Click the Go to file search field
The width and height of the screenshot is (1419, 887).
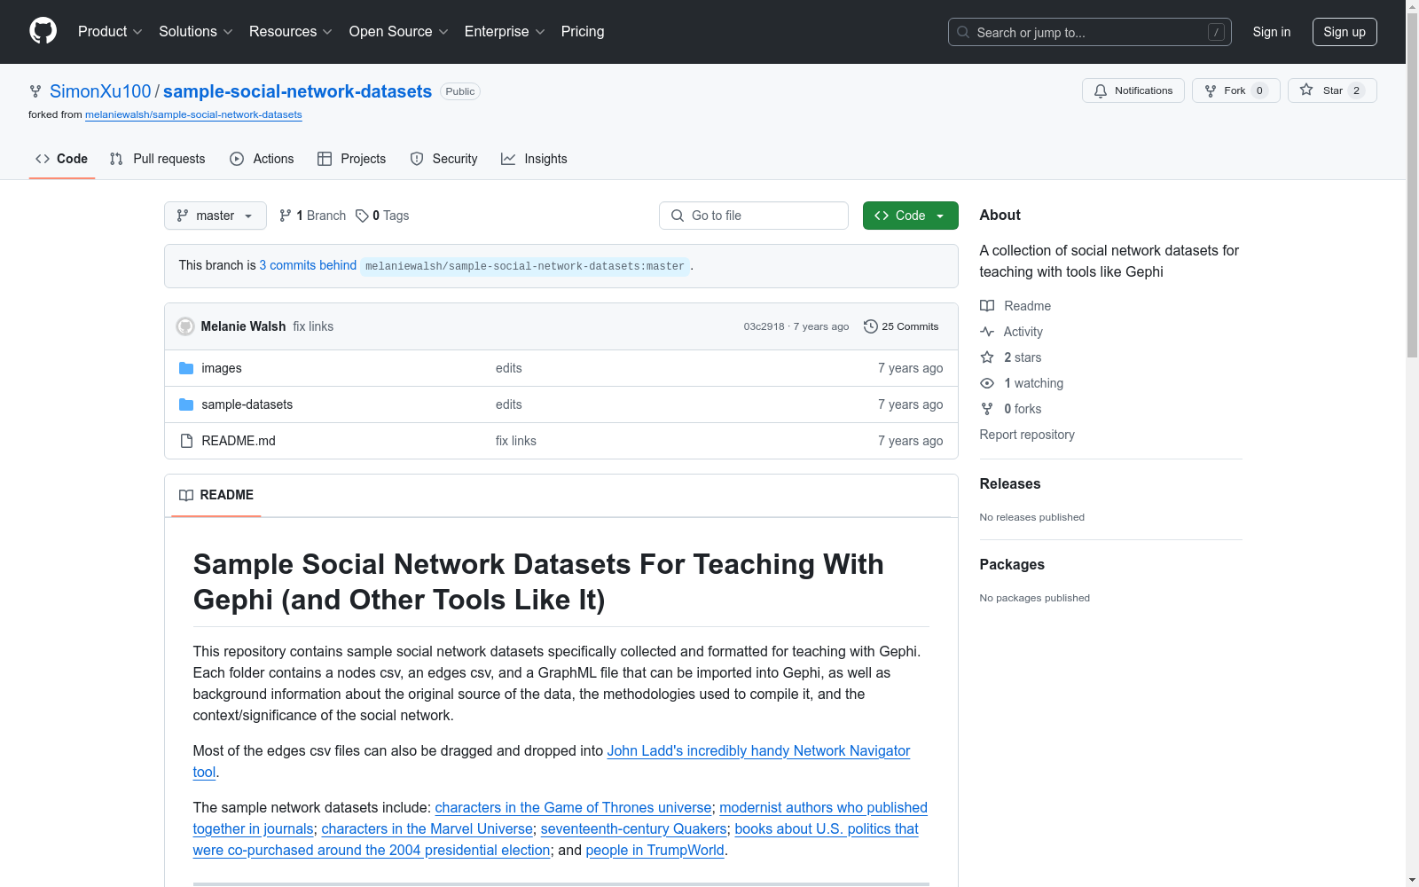click(x=754, y=216)
